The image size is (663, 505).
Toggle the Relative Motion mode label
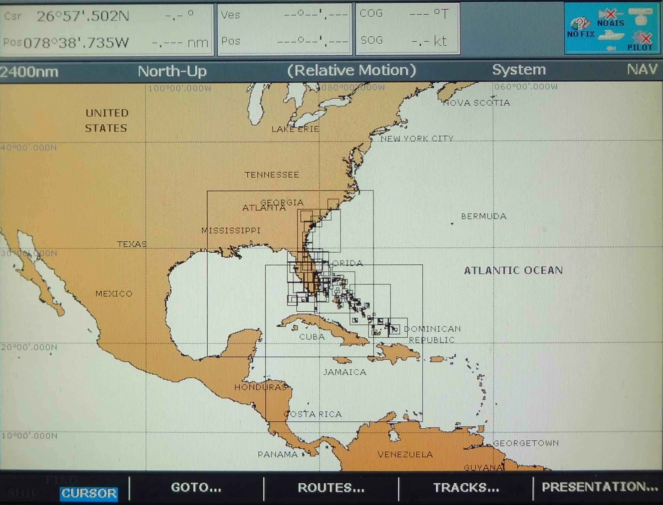351,70
